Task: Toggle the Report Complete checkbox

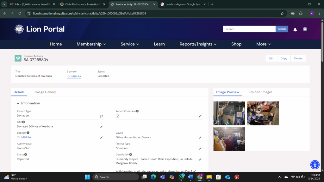Action: (x=118, y=116)
